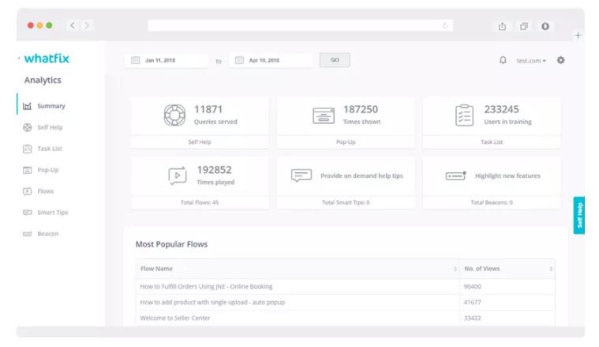Open Self Help in sidebar
The image size is (599, 347).
click(50, 127)
